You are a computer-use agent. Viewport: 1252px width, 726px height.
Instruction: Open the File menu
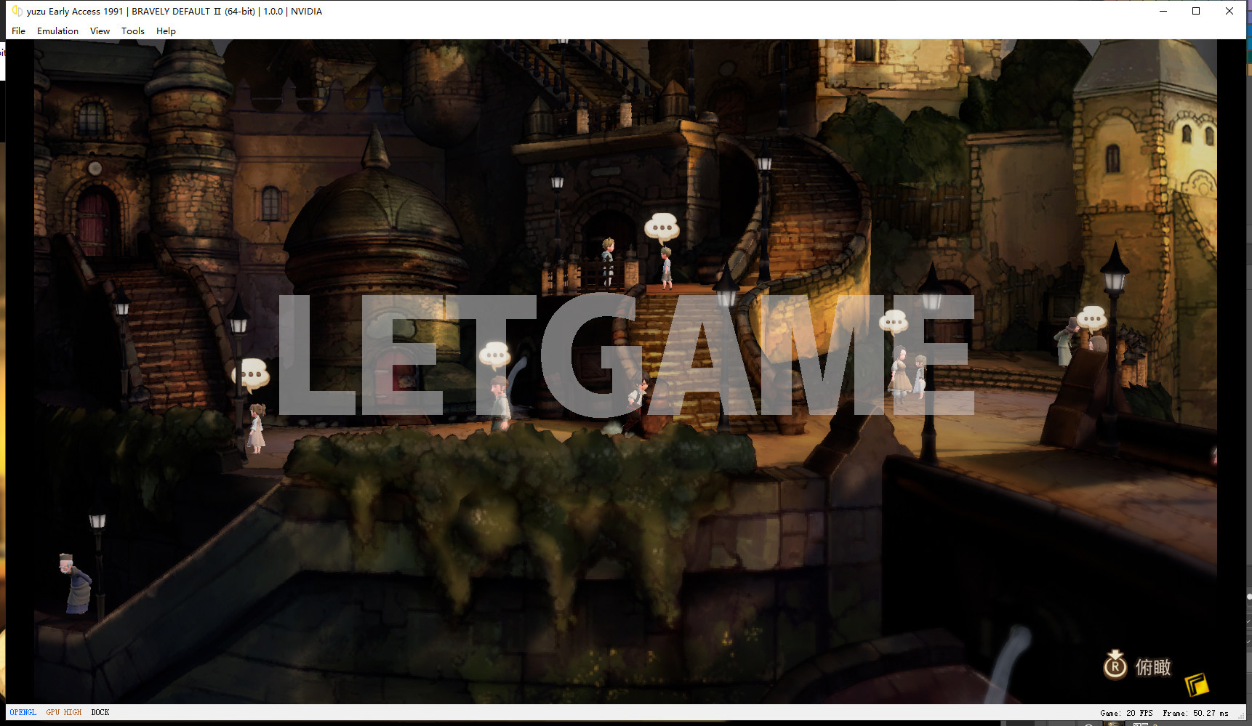click(18, 31)
